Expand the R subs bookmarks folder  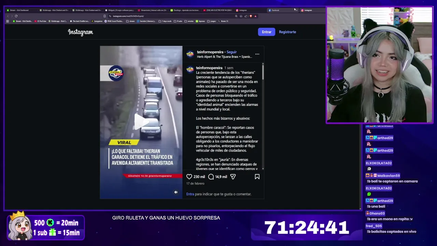point(178,21)
